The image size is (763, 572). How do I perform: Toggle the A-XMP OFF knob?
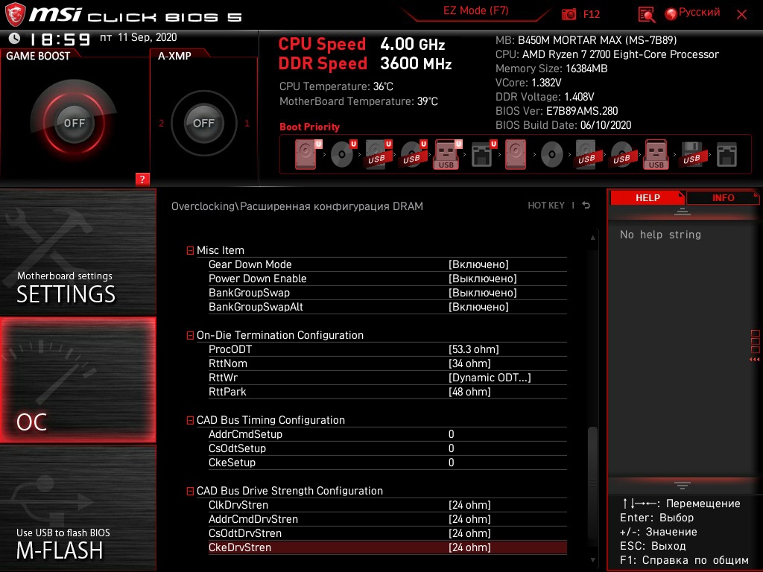point(203,123)
